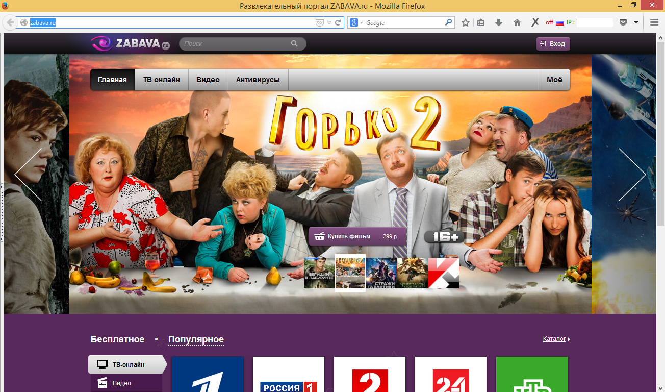Screen dimensions: 665x392
Task: Click the Google search input field
Action: [x=404, y=22]
